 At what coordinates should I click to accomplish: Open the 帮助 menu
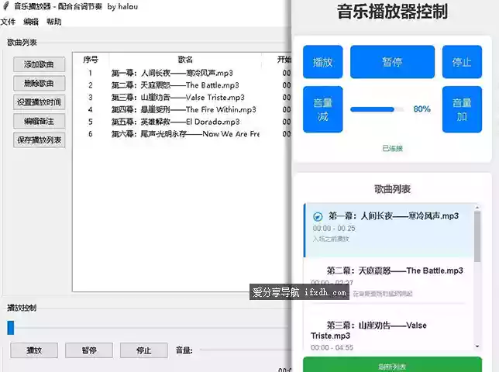tap(53, 22)
